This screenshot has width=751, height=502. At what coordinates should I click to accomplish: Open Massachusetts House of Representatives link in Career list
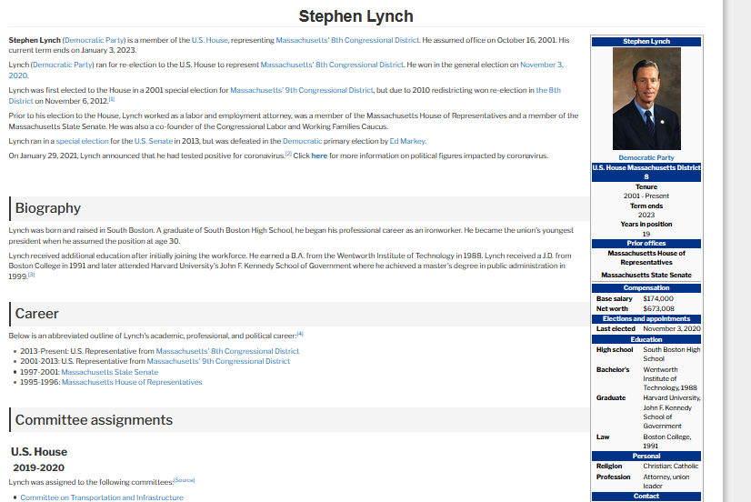[x=132, y=382]
